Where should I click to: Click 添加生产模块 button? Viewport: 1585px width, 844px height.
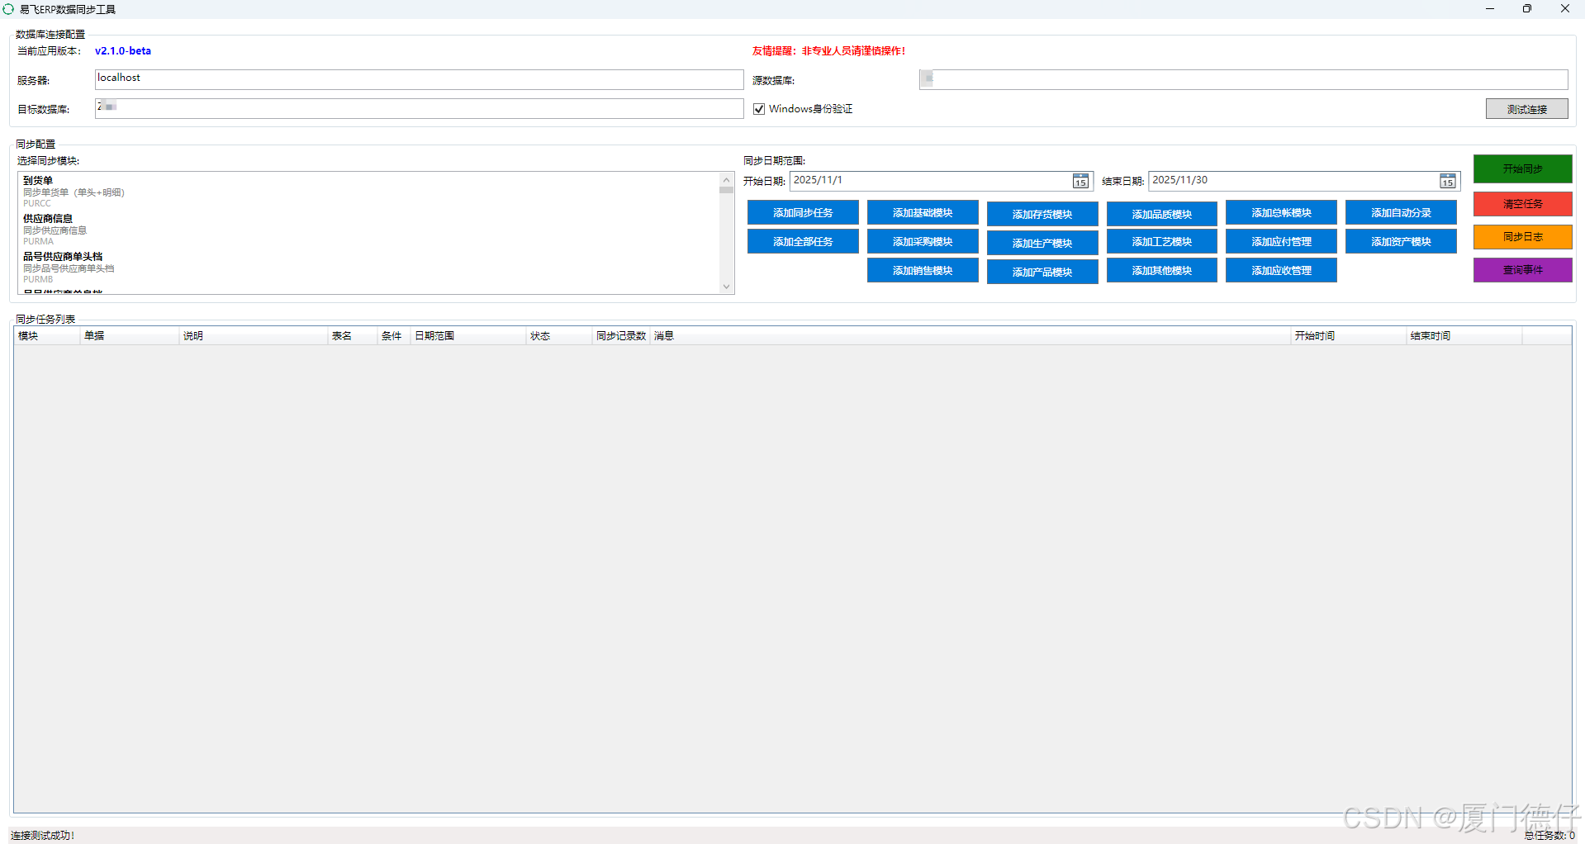(1042, 243)
